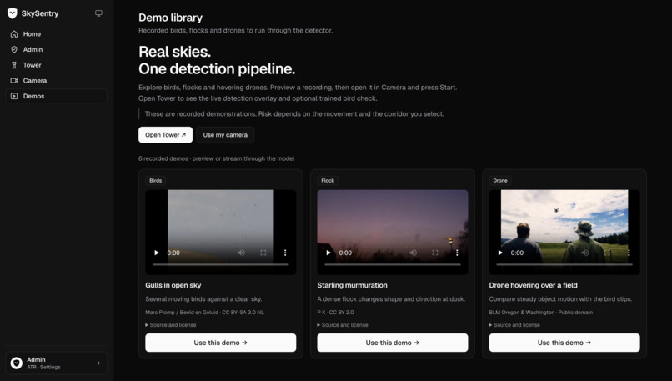Open the Admin section
Screen dimensions: 672x381
(x=56, y=49)
